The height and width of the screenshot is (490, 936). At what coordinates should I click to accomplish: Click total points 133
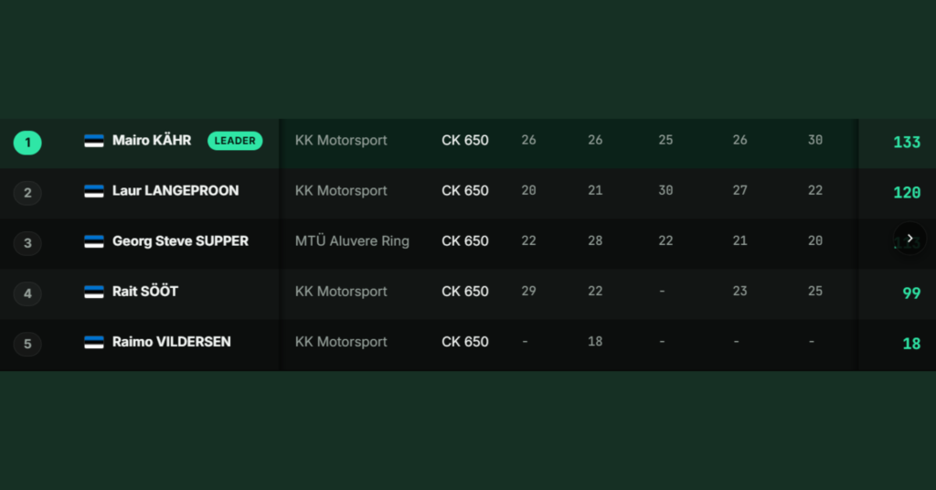point(907,142)
